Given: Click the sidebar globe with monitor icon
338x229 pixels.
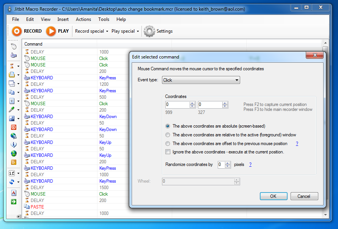Looking at the screenshot, I should pyautogui.click(x=14, y=136).
